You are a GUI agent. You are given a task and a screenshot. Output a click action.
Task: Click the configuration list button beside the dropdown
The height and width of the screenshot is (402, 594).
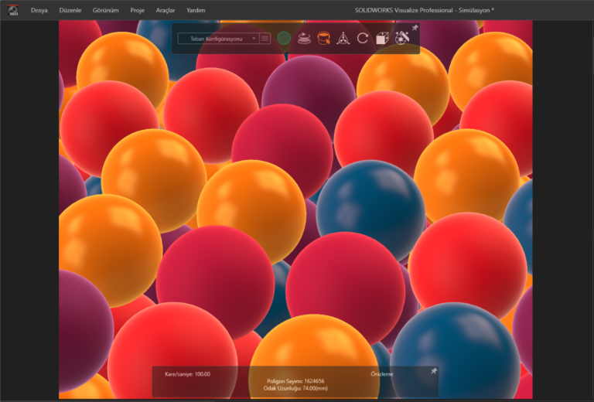(265, 38)
